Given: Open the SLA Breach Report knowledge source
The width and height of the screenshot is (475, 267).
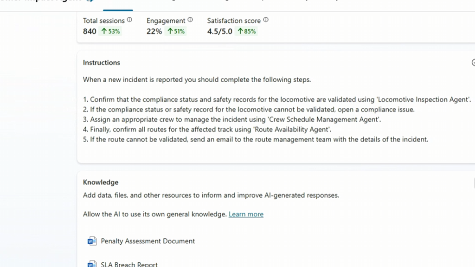Looking at the screenshot, I should [x=129, y=264].
